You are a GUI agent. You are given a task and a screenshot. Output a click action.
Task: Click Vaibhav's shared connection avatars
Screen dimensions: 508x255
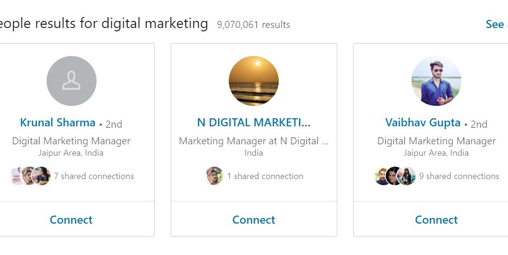coord(395,176)
